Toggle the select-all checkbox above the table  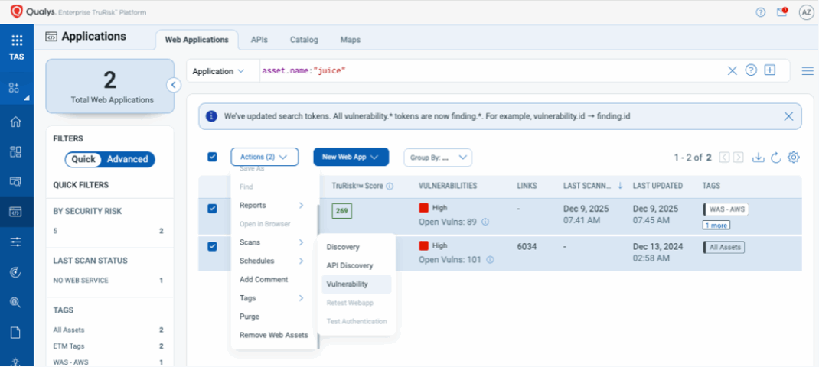[212, 157]
